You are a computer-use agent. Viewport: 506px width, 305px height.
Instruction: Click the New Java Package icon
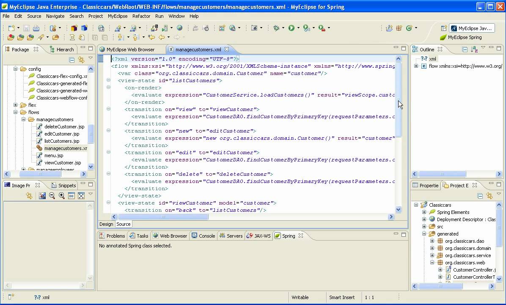[399, 28]
